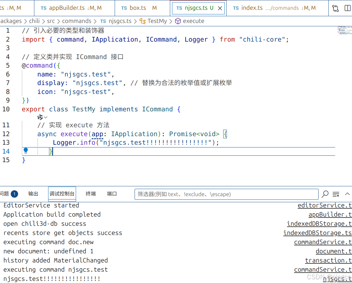Viewport: 352px width, 283px height.
Task: Click the debug console filter input field
Action: coord(227,194)
